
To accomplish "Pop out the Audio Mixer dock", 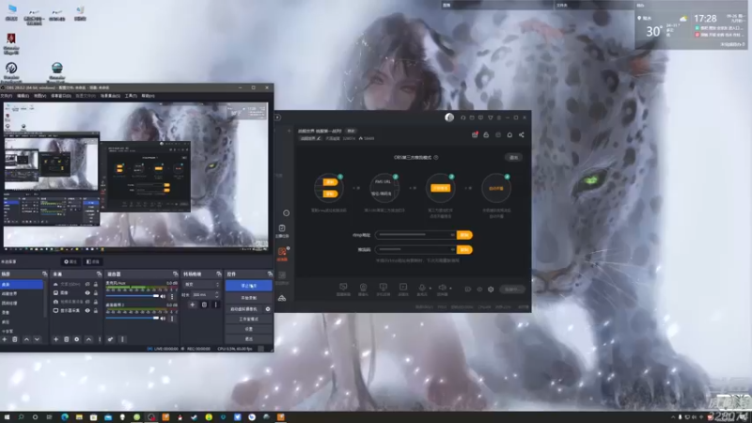I will click(175, 274).
